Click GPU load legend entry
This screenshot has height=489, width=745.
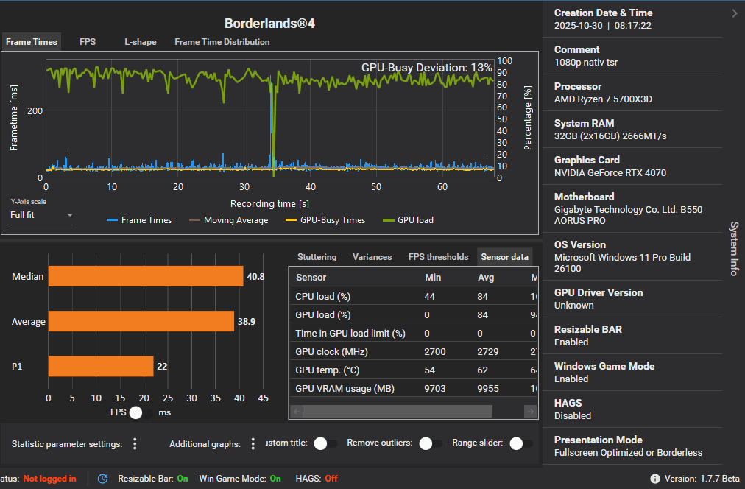click(409, 220)
